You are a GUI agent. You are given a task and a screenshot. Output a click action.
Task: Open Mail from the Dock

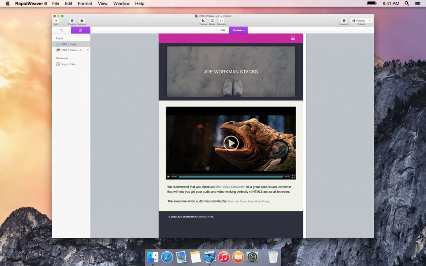[x=181, y=257]
